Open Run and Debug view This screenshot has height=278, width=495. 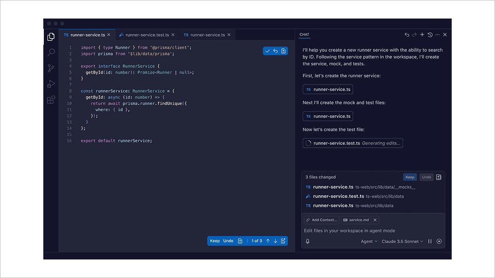coord(51,84)
